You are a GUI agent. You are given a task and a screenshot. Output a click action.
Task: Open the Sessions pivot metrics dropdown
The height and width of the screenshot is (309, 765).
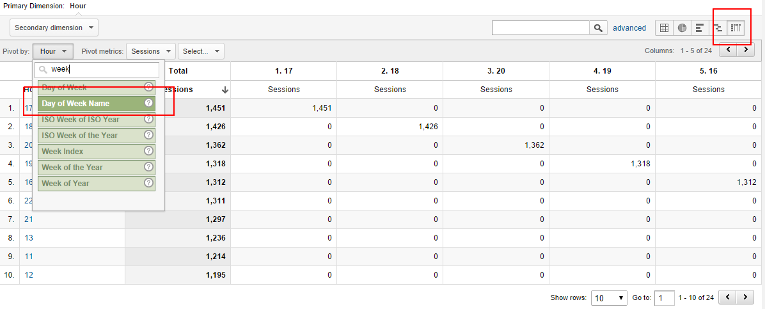[151, 51]
